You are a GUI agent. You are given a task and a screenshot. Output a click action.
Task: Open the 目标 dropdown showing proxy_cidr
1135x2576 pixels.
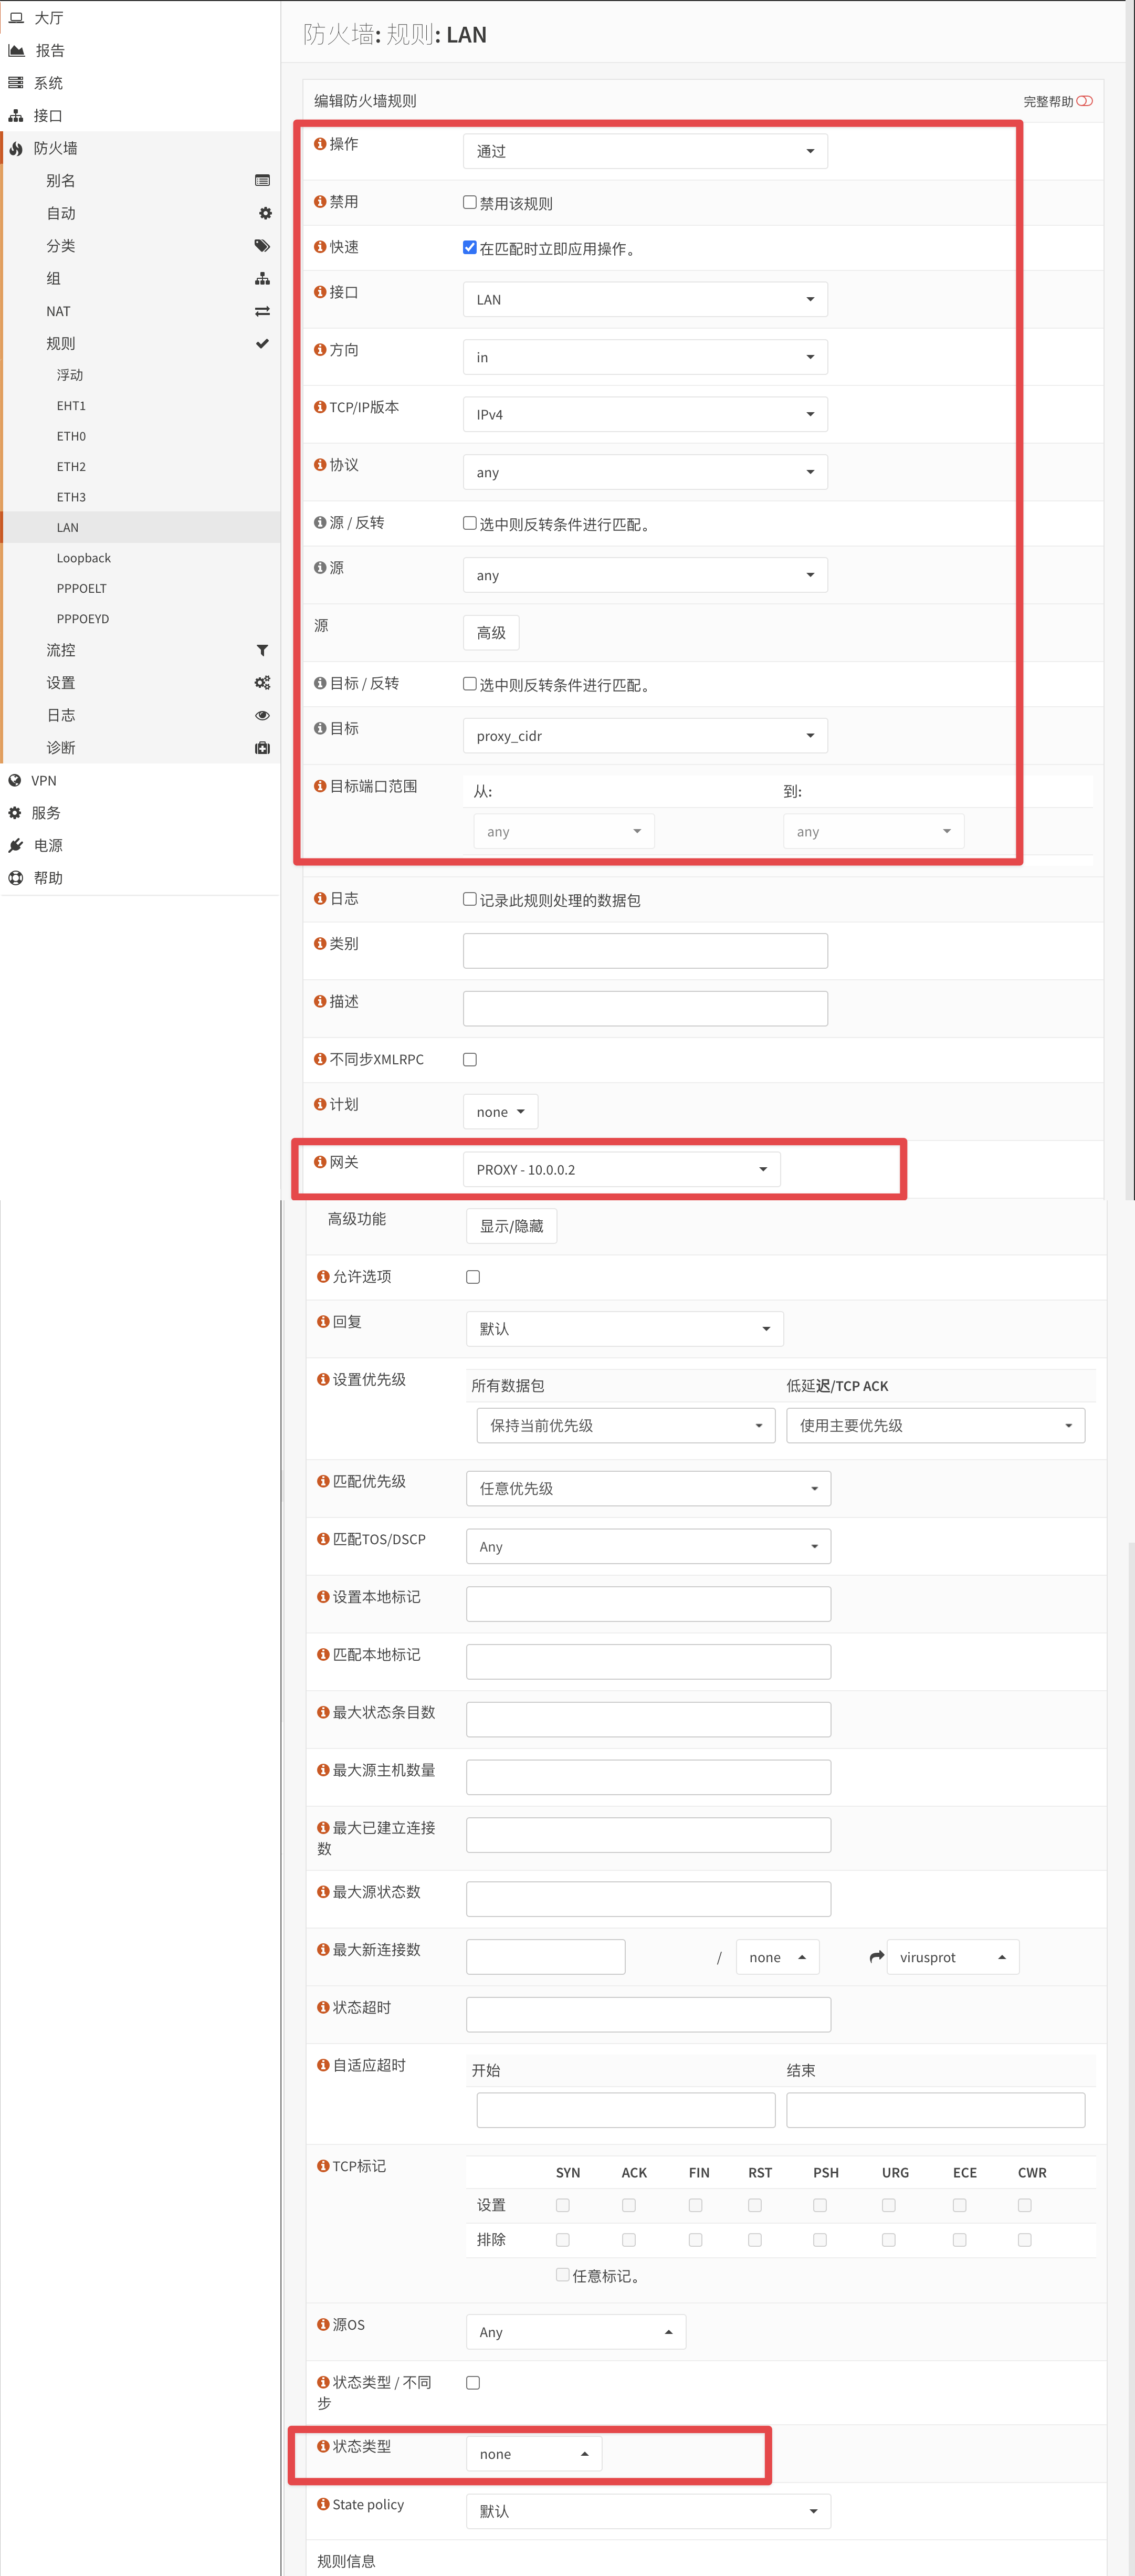point(645,736)
